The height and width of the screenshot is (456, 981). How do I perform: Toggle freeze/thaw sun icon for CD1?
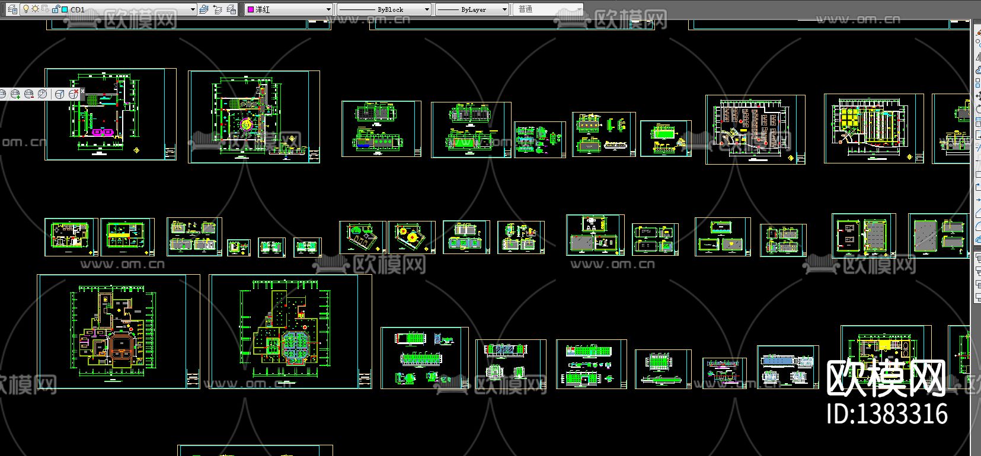[35, 9]
